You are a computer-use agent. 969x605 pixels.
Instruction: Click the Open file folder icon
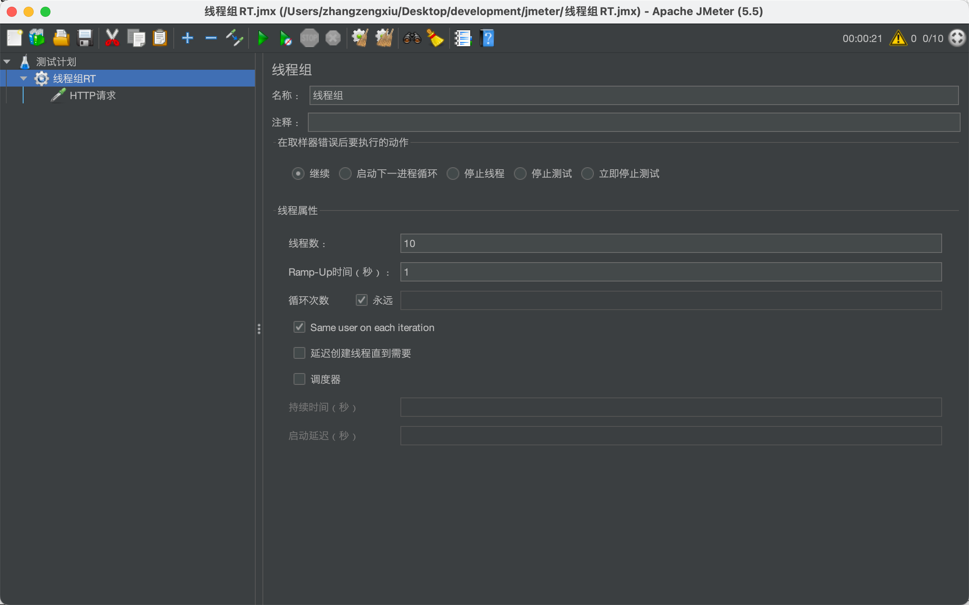coord(61,38)
